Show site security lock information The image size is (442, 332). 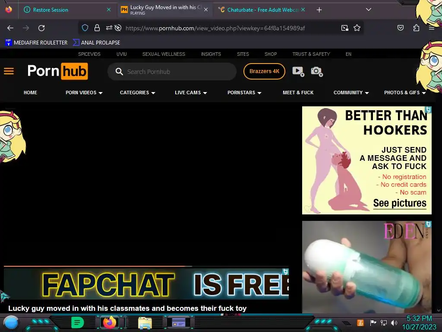(97, 28)
